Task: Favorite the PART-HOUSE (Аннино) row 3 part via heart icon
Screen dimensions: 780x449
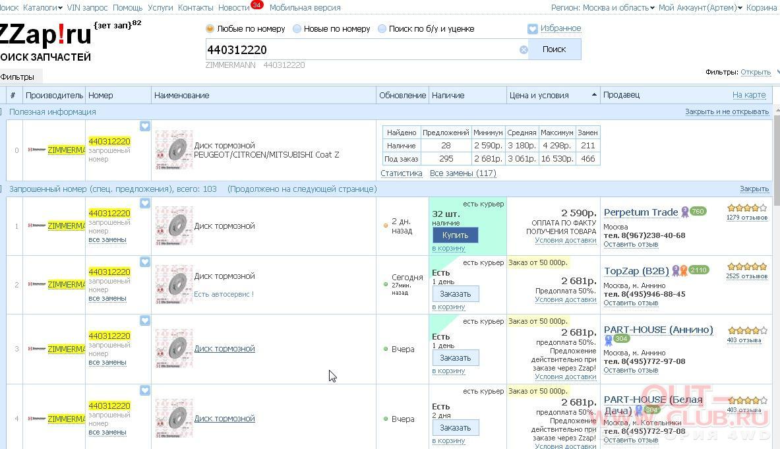Action: (x=145, y=320)
